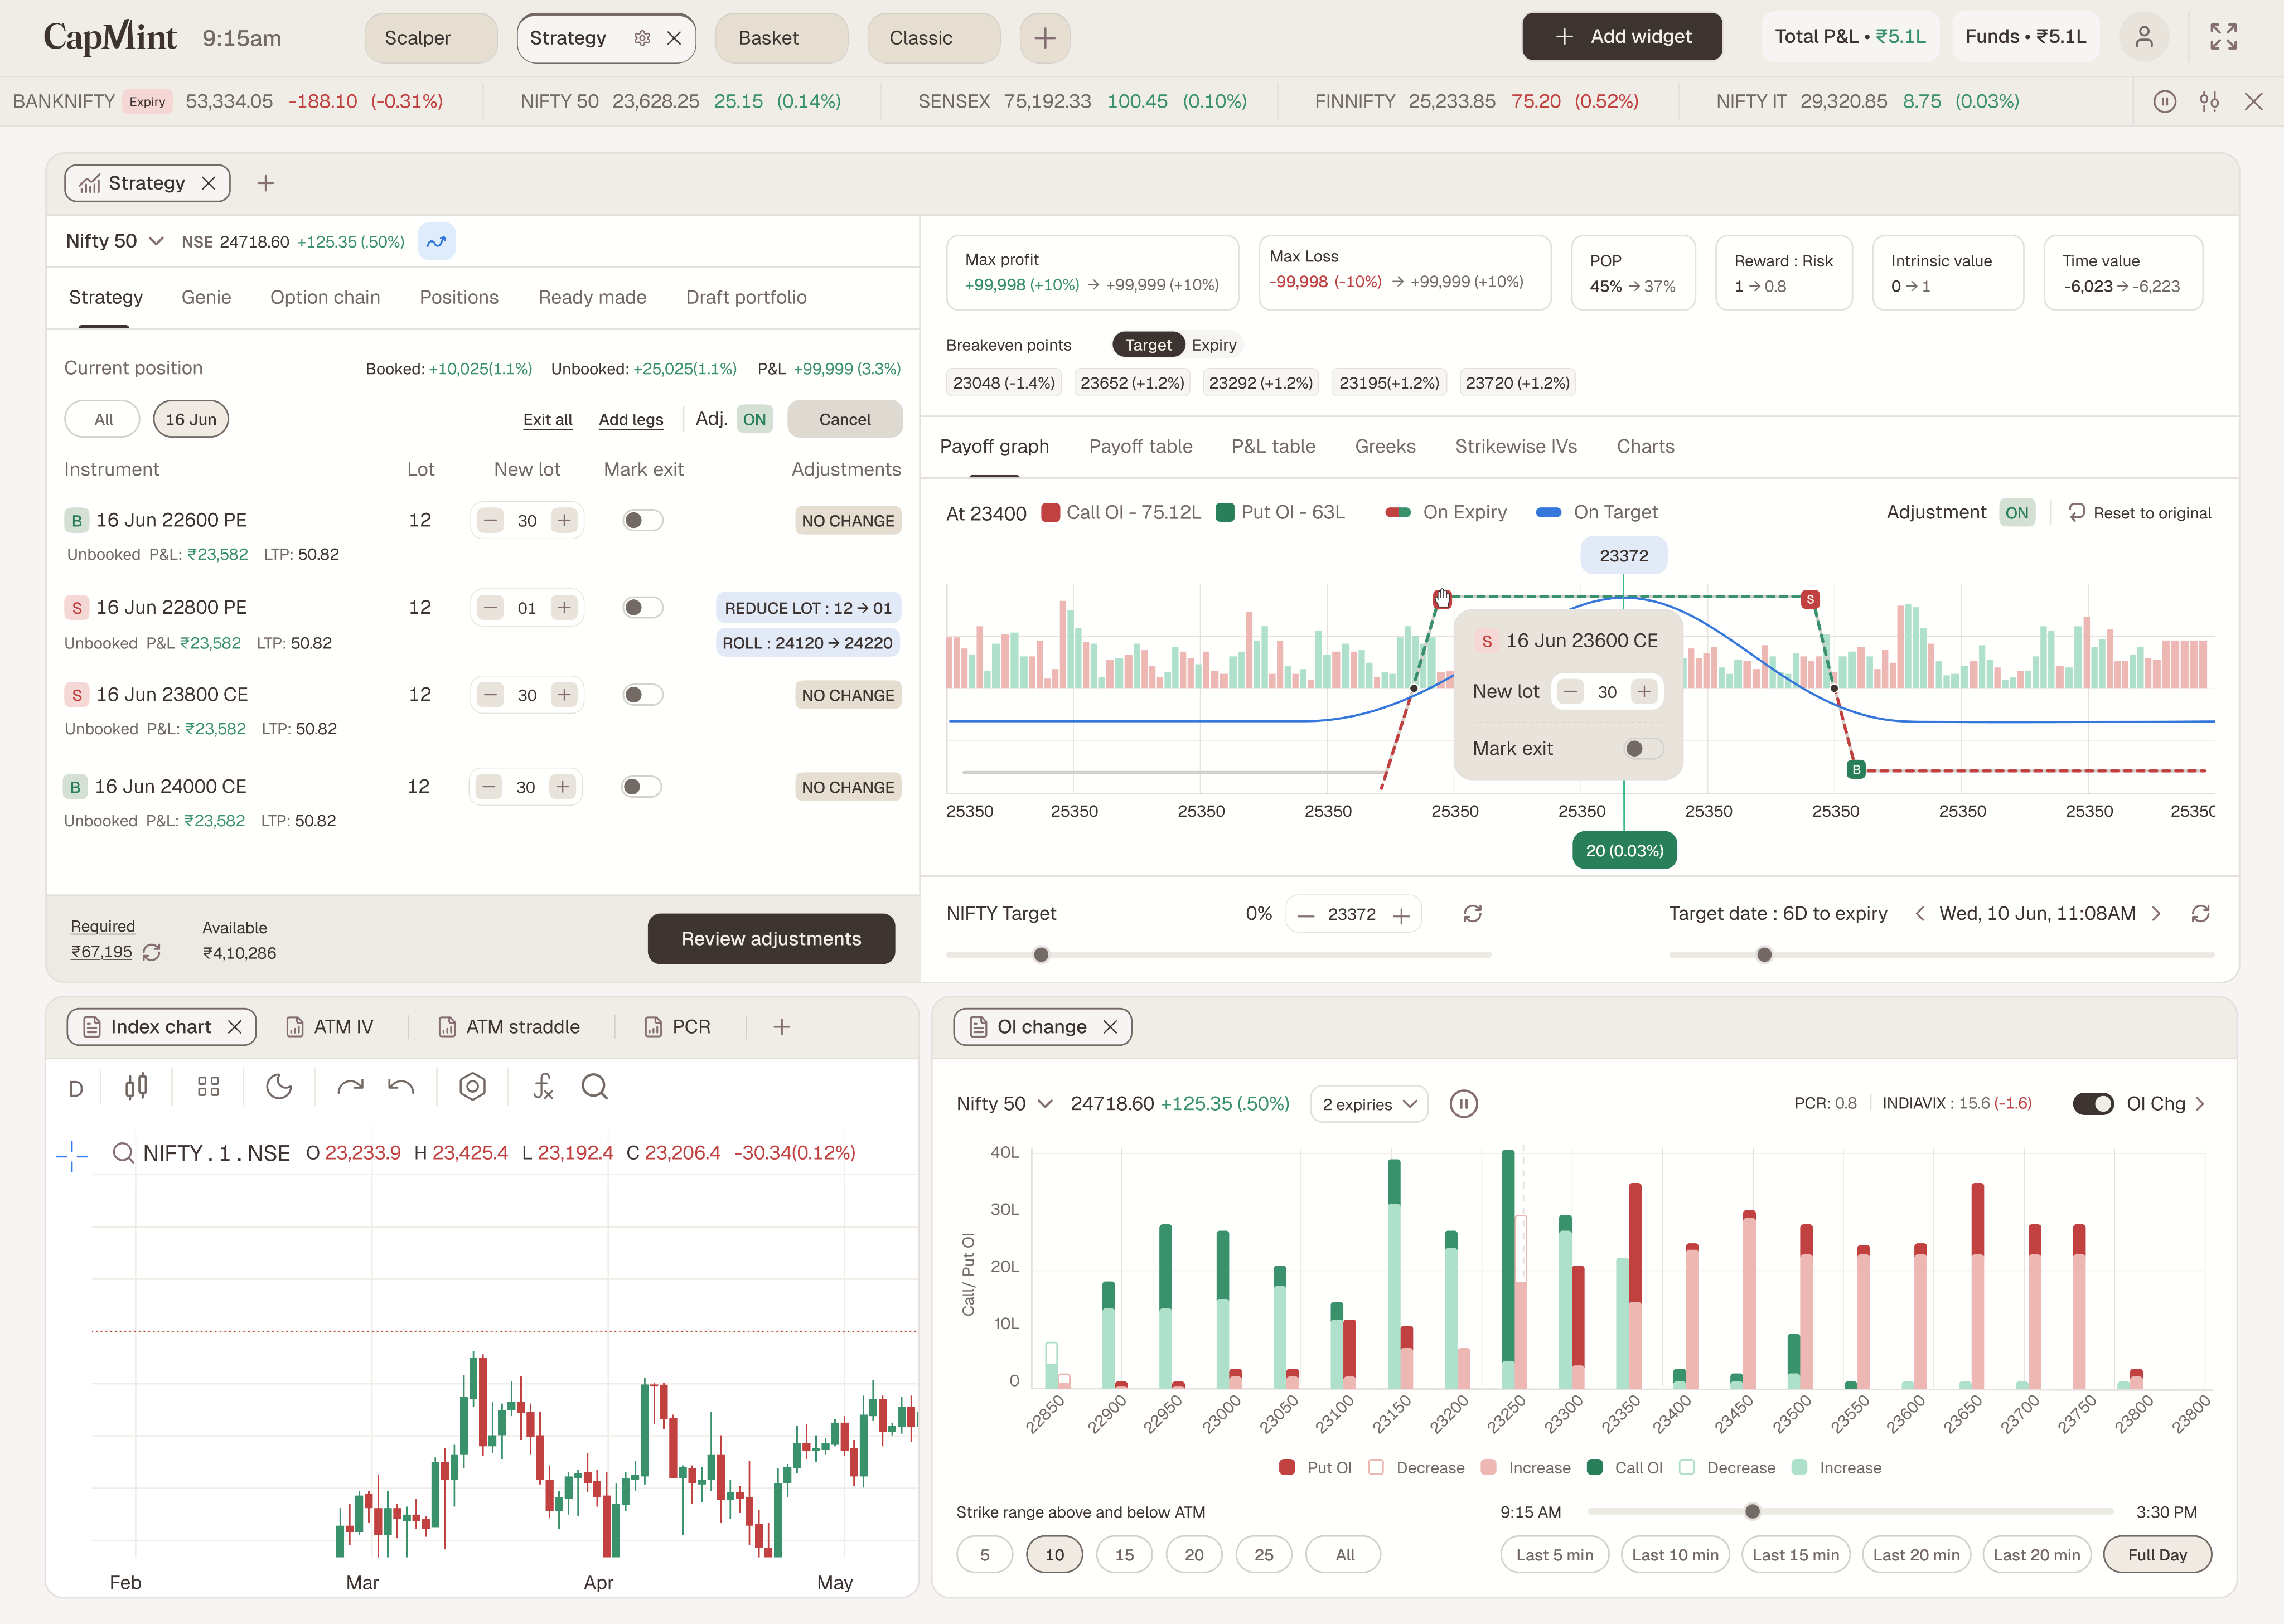Reset payoff graph to original
Viewport: 2284px width, 1624px height.
tap(2139, 513)
